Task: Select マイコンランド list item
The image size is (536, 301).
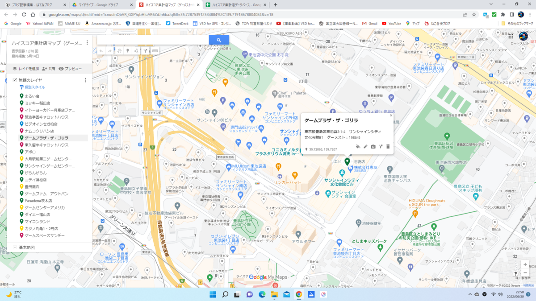Action: (x=38, y=222)
